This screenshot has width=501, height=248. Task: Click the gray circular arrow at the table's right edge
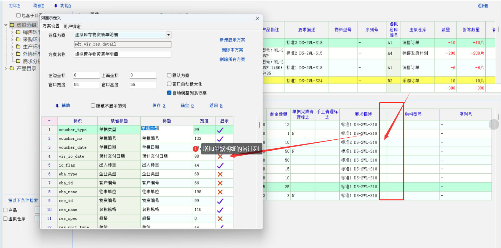pyautogui.click(x=494, y=124)
